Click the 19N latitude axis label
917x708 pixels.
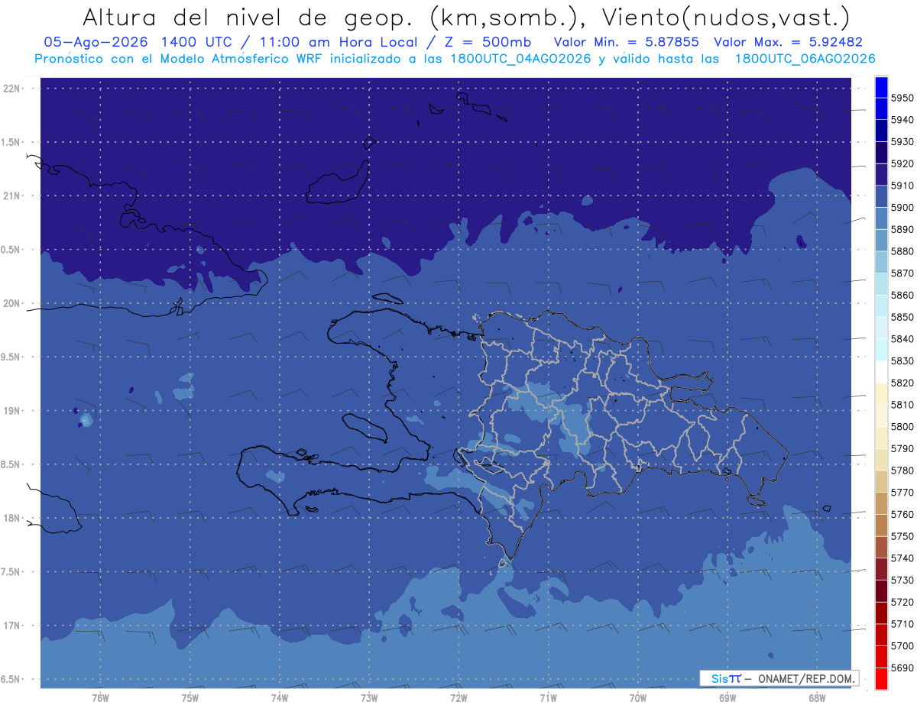(12, 411)
